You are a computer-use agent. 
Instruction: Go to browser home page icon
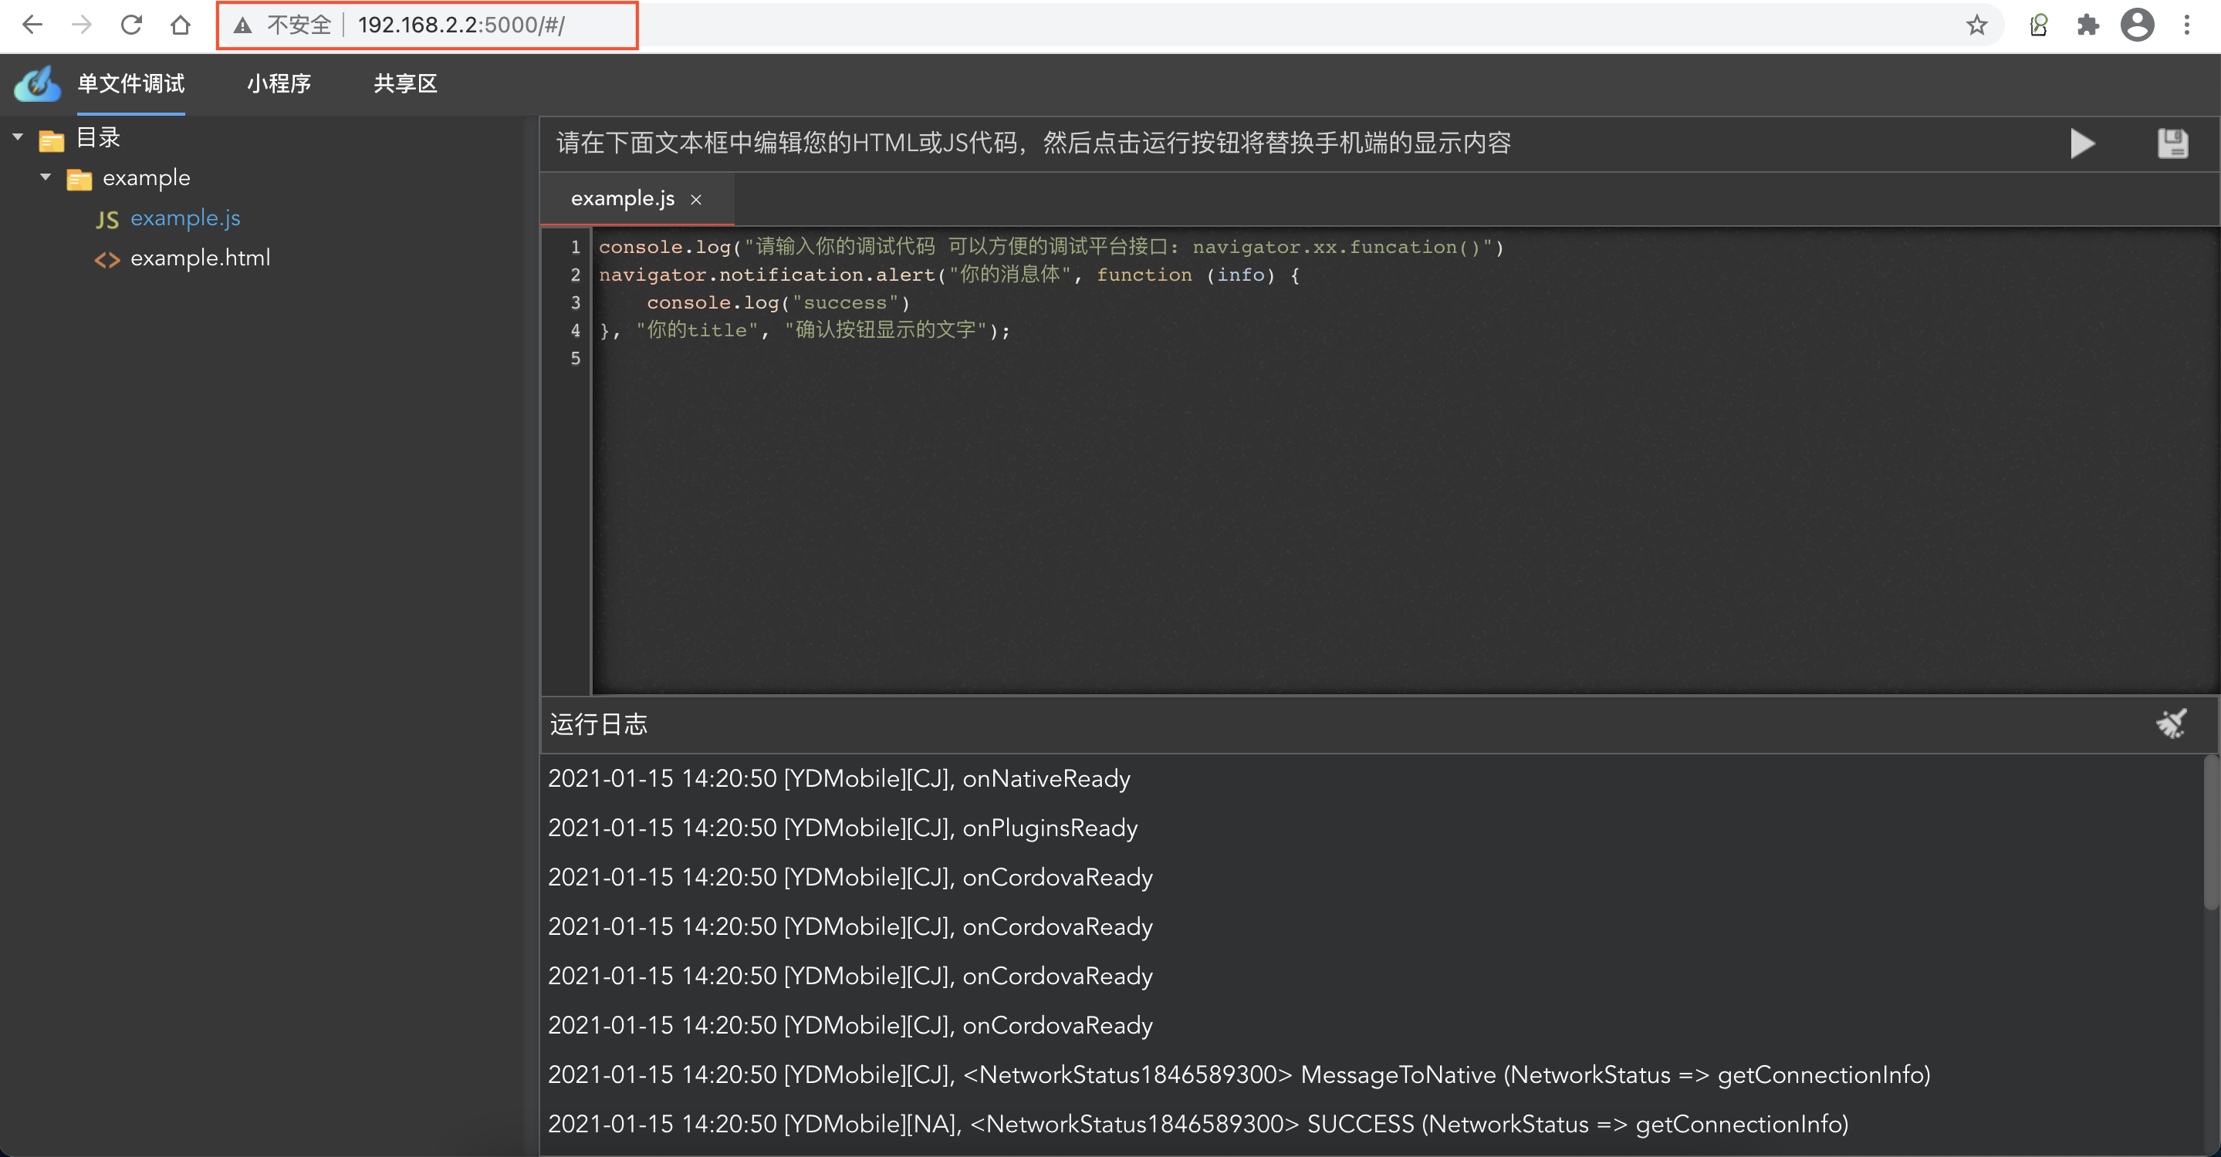pyautogui.click(x=181, y=25)
